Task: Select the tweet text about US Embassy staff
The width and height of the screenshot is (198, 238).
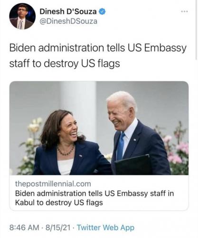Action: tap(98, 56)
